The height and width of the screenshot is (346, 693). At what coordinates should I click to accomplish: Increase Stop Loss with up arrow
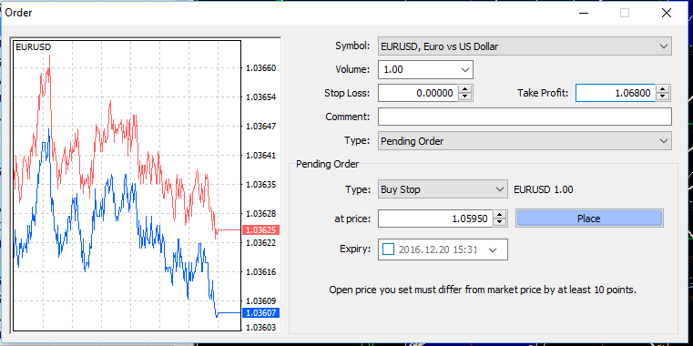point(465,89)
